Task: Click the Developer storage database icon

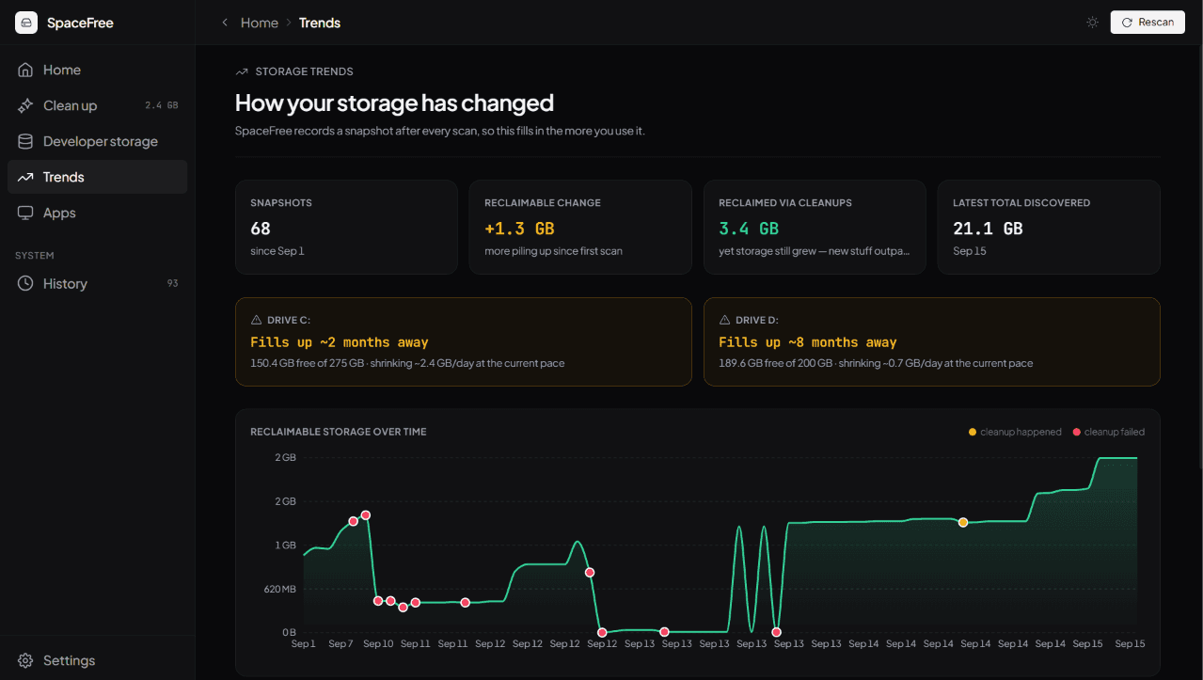Action: pyautogui.click(x=25, y=141)
